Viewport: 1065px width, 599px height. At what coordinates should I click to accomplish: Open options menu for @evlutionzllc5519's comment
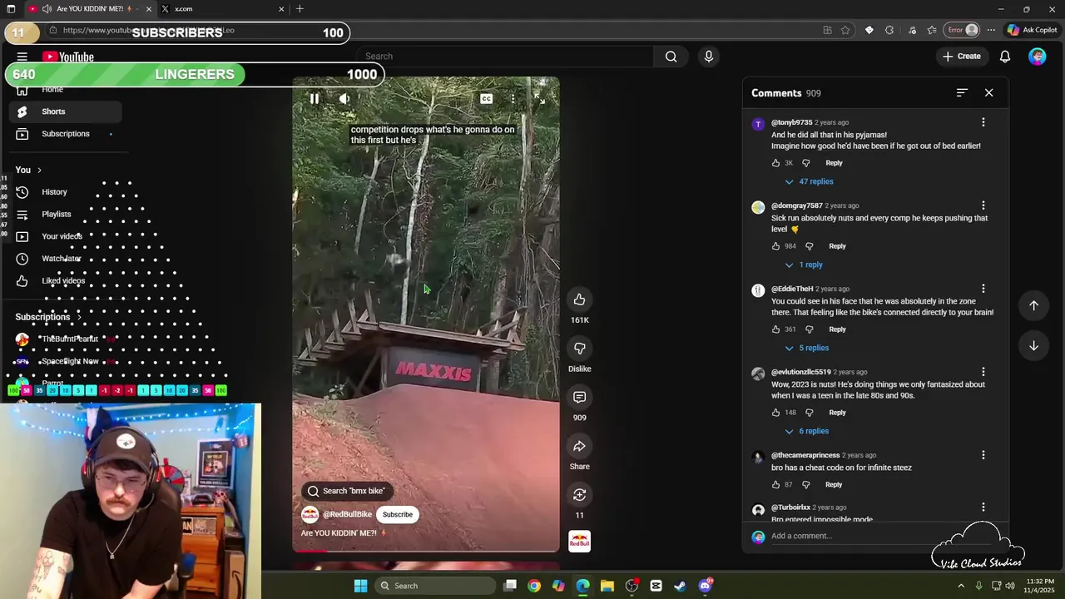point(983,372)
